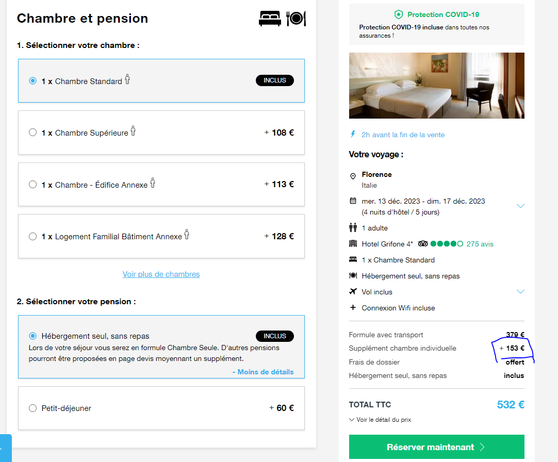This screenshot has height=462, width=558.
Task: Click the plus icon beside Connexion Wifi incluse
Action: point(353,307)
